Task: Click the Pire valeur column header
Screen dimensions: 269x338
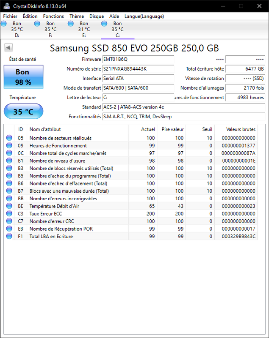Action: (171, 129)
